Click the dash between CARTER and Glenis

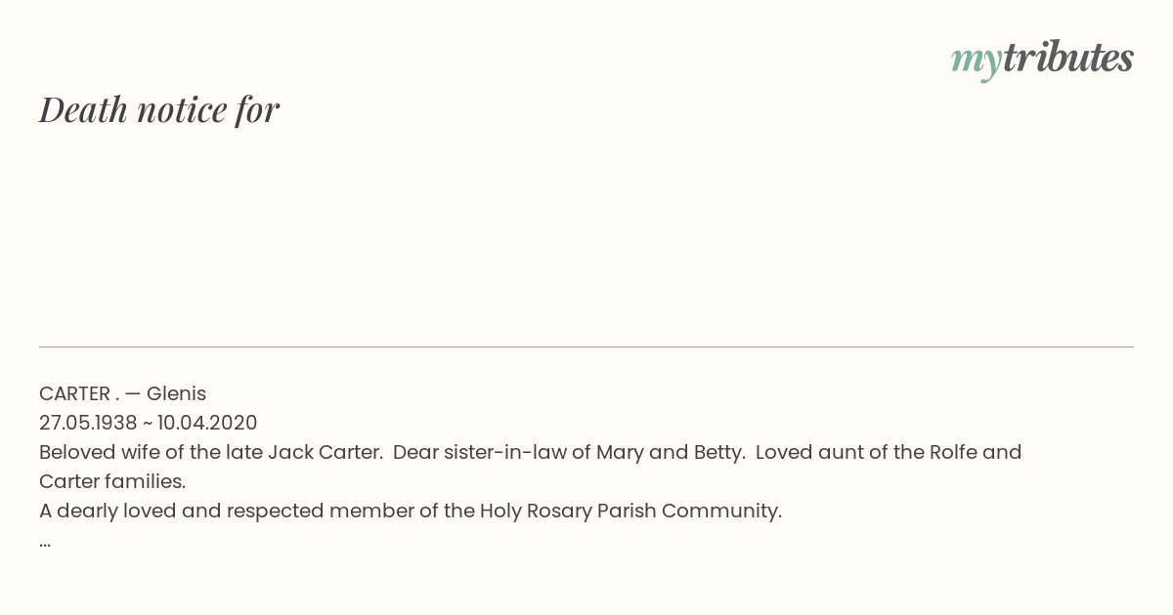point(133,393)
